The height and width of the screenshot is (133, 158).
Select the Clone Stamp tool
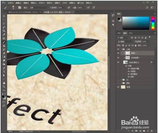(4, 46)
